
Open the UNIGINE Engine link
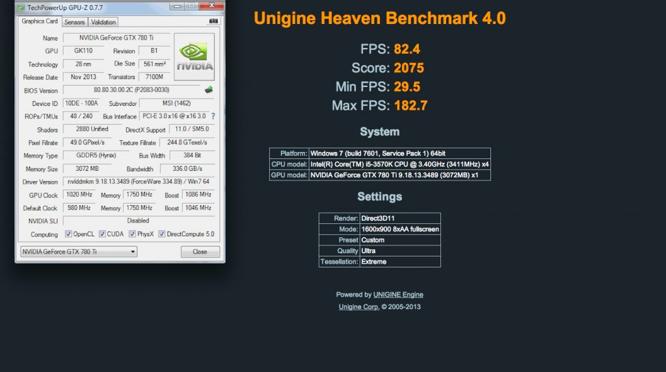[393, 295]
